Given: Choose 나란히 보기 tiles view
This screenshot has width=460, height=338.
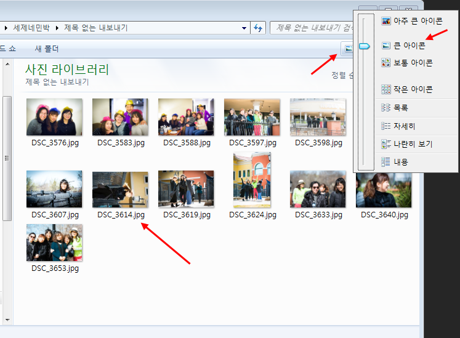Looking at the screenshot, I should tap(412, 144).
